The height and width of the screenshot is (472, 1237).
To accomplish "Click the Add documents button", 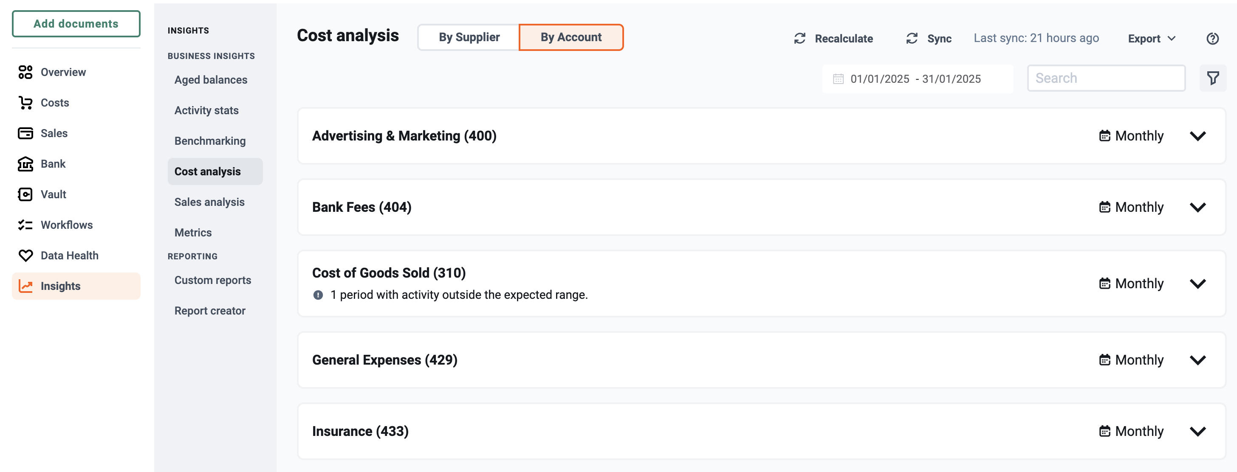I will (x=76, y=23).
